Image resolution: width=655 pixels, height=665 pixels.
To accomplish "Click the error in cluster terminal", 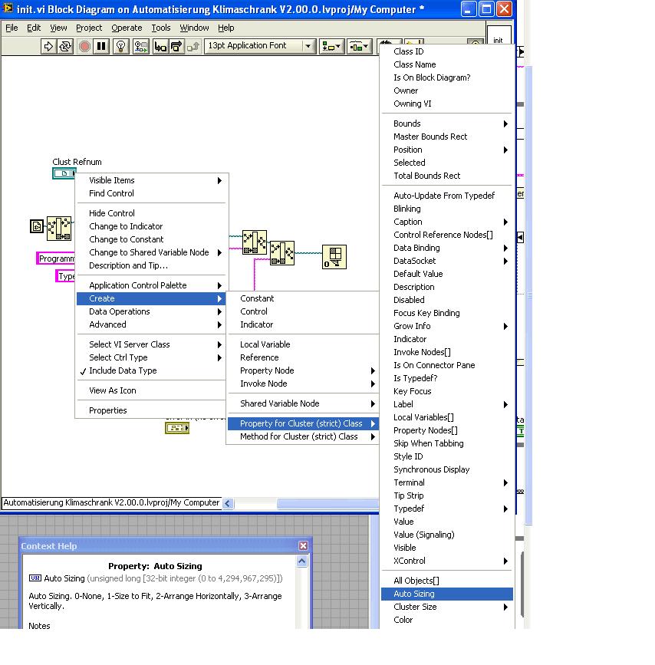I will (177, 428).
